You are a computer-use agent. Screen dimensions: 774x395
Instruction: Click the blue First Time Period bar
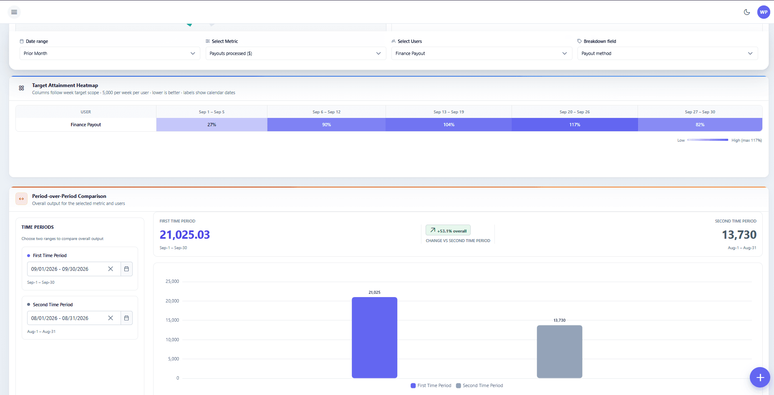click(375, 337)
